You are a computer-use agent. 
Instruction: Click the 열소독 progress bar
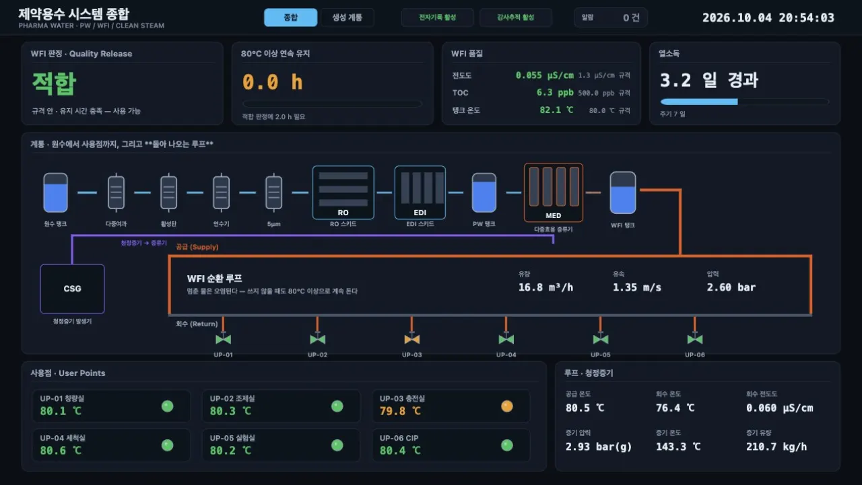pyautogui.click(x=744, y=102)
